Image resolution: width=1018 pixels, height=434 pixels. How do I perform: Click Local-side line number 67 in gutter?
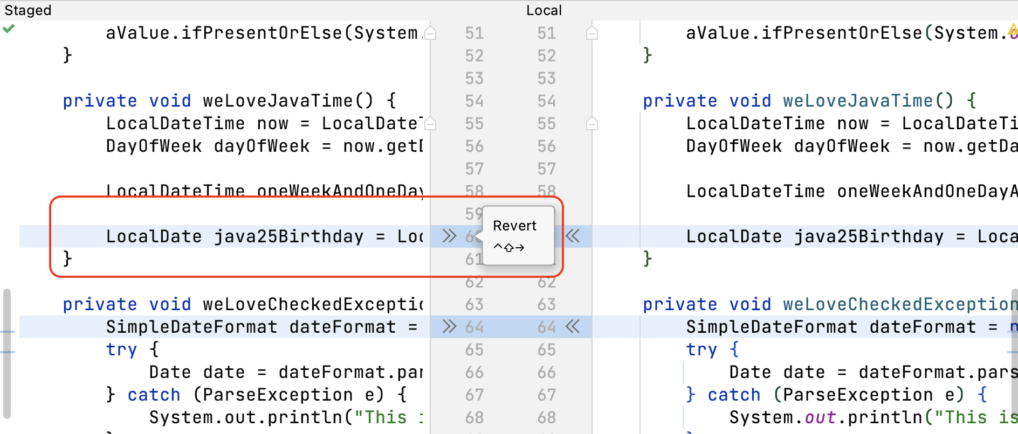tap(546, 395)
